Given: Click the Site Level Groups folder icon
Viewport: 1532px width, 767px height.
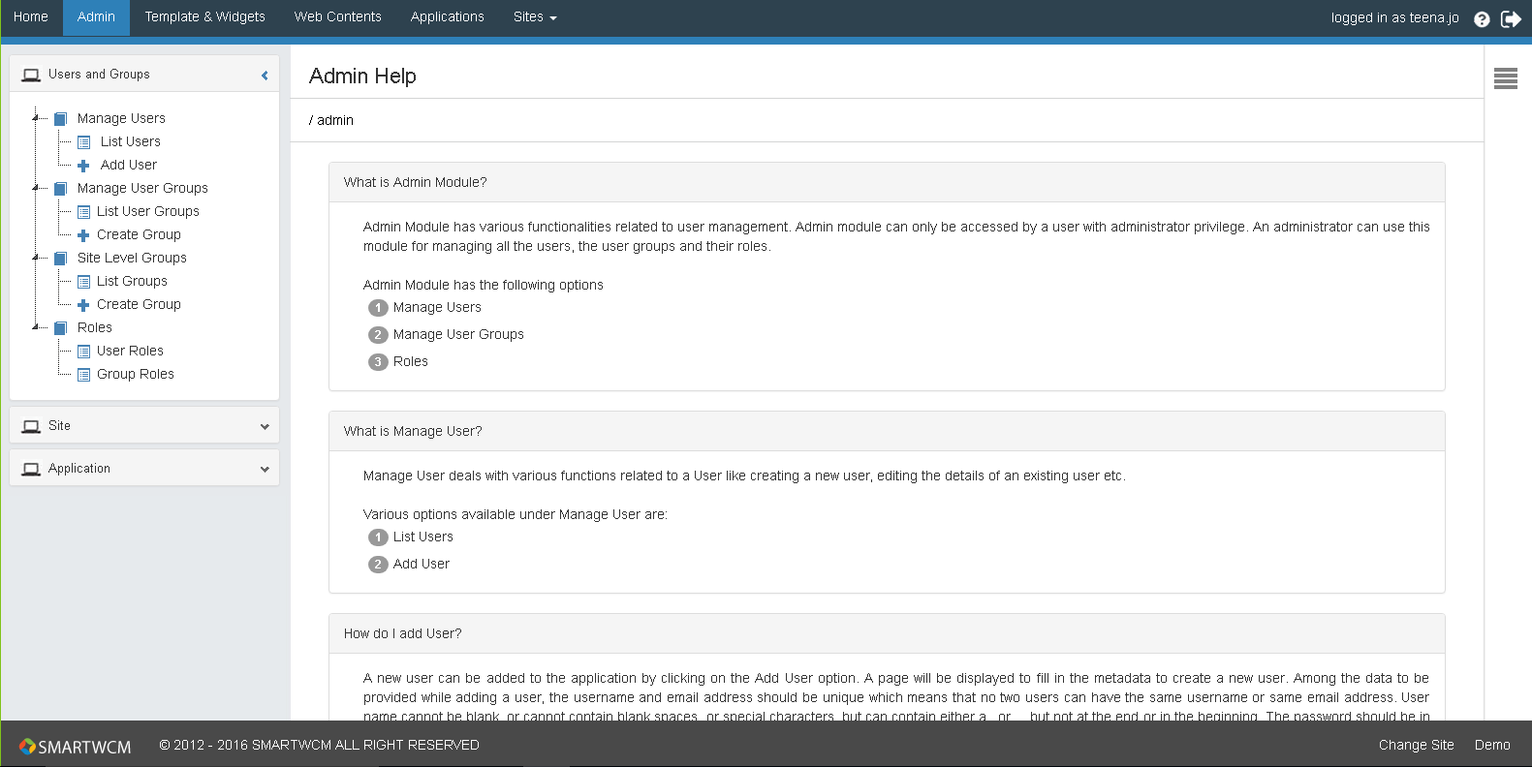Looking at the screenshot, I should point(60,259).
